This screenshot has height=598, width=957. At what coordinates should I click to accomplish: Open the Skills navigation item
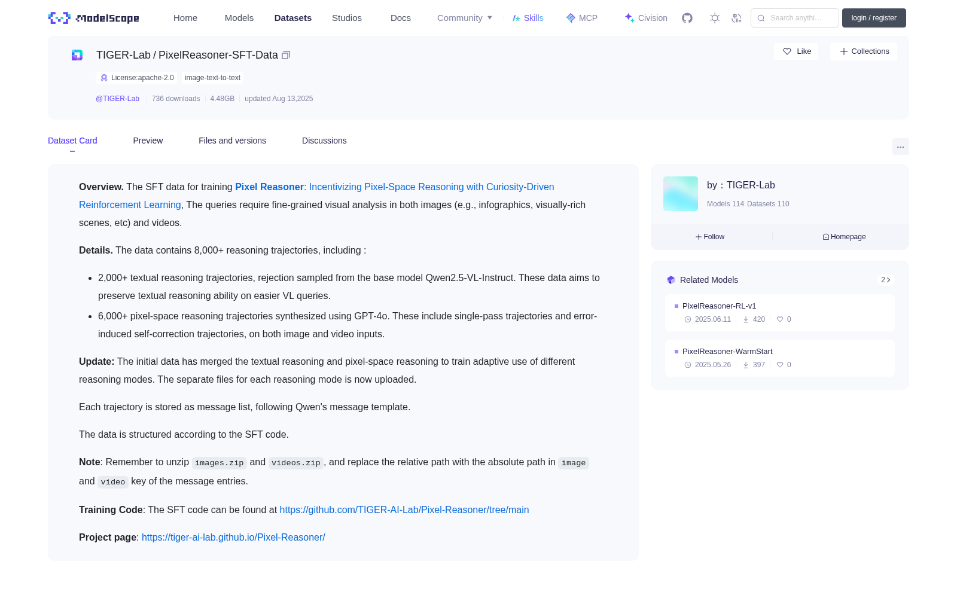point(528,18)
